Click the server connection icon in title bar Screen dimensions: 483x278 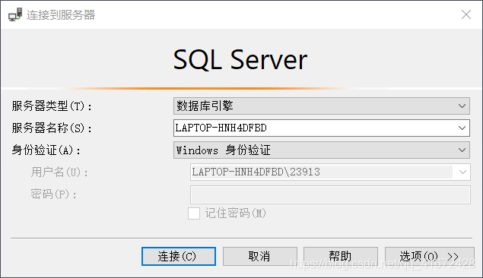click(x=15, y=14)
